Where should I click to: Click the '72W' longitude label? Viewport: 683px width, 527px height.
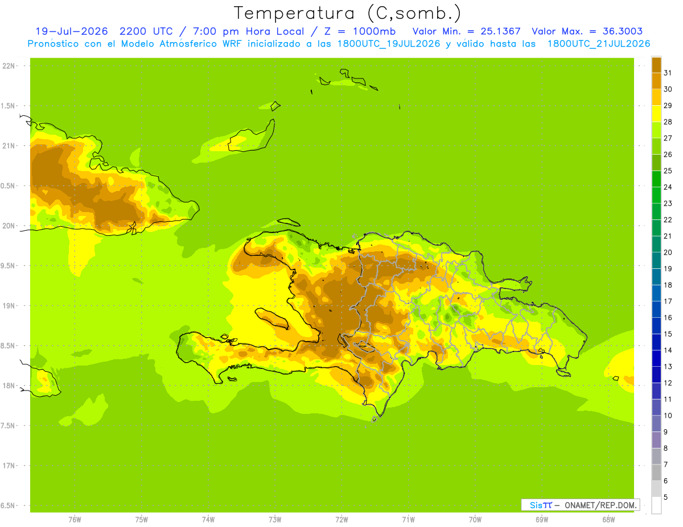click(x=341, y=520)
